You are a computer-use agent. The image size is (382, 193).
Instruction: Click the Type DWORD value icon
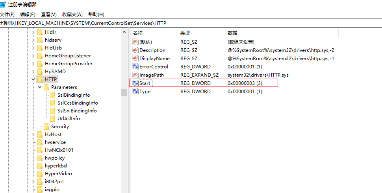coord(135,91)
